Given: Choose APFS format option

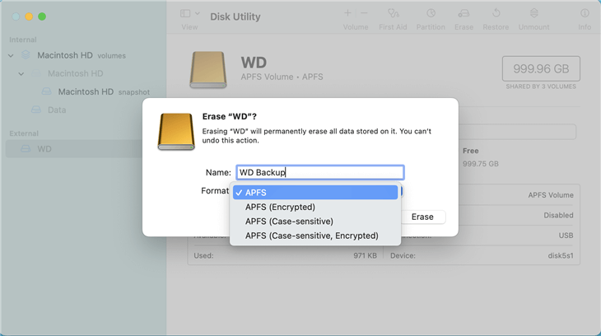Looking at the screenshot, I should coord(315,193).
